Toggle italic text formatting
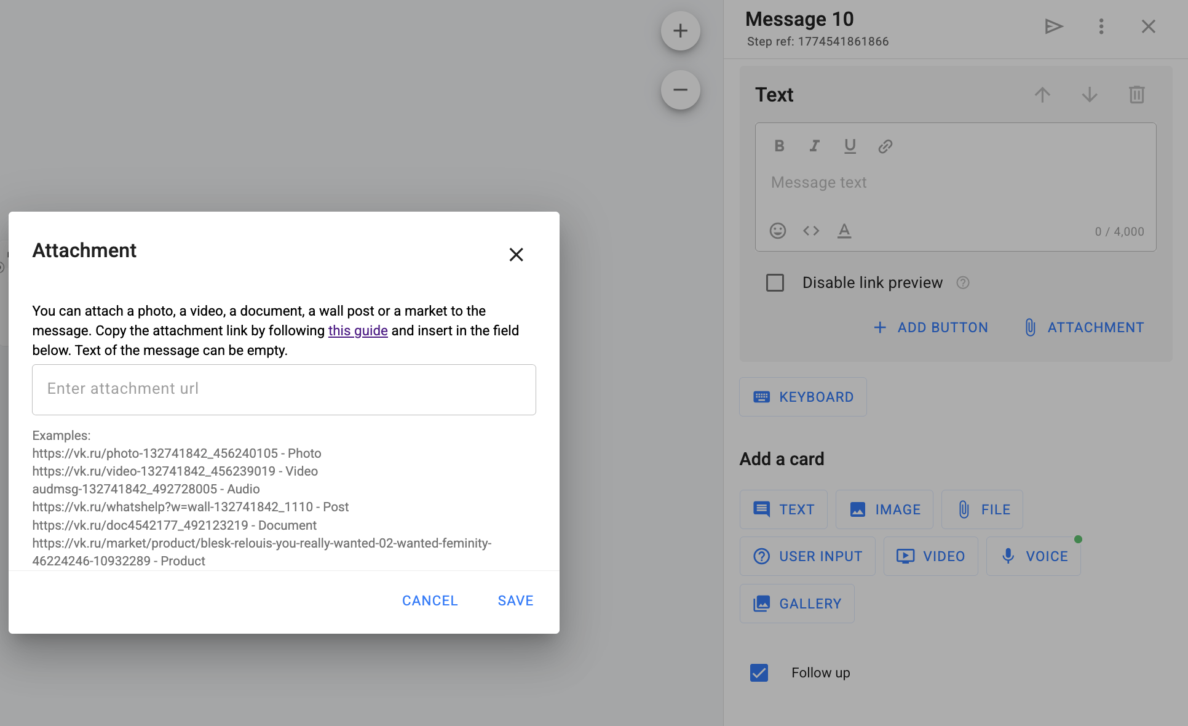This screenshot has height=726, width=1188. click(815, 146)
